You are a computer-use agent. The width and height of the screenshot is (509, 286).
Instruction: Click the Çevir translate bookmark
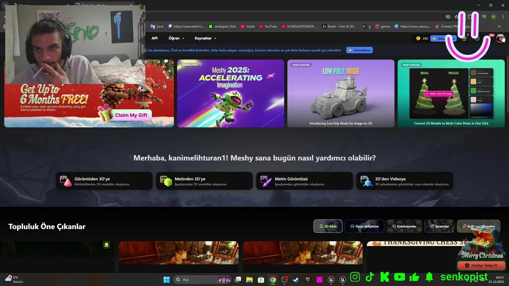[x=157, y=27]
